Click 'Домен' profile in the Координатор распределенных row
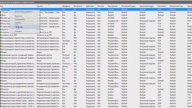This screenshot has width=192, height=108. tap(65, 86)
